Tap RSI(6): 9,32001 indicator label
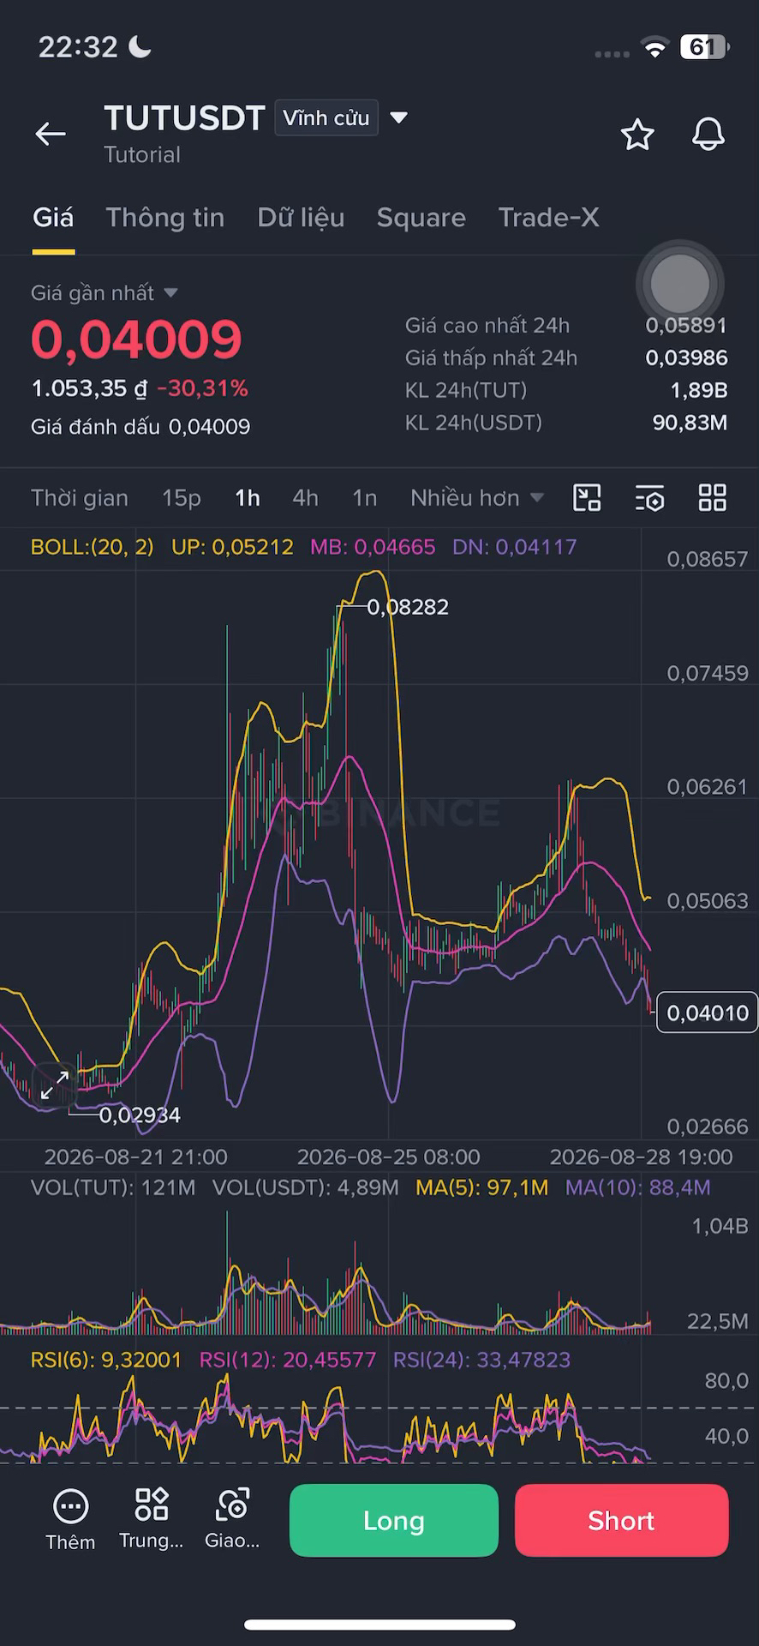Image resolution: width=759 pixels, height=1646 pixels. 106,1360
